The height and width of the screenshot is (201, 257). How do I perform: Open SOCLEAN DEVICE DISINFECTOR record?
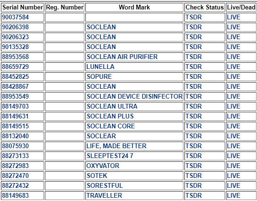coord(134,96)
